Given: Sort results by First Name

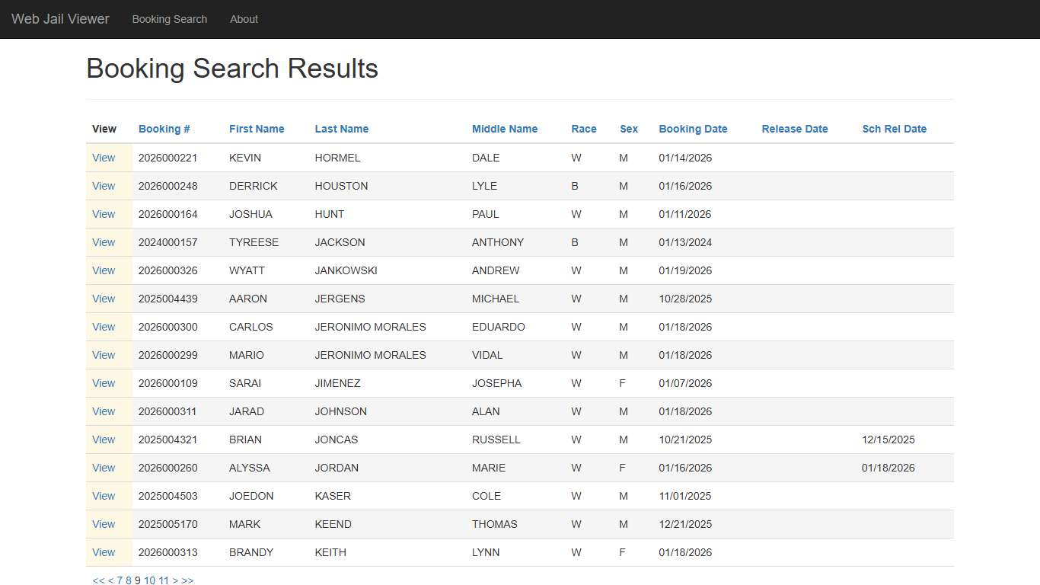Looking at the screenshot, I should 257,129.
